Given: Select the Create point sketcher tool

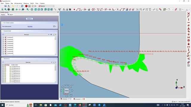Looking at the screenshot, I should click(x=74, y=9).
